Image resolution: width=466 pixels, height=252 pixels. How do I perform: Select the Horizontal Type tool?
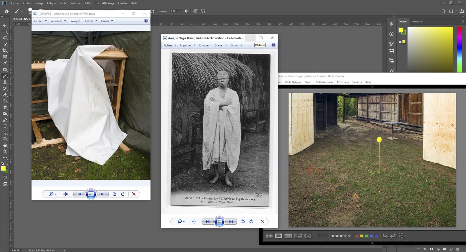pyautogui.click(x=5, y=126)
